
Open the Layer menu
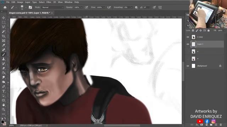28,2
